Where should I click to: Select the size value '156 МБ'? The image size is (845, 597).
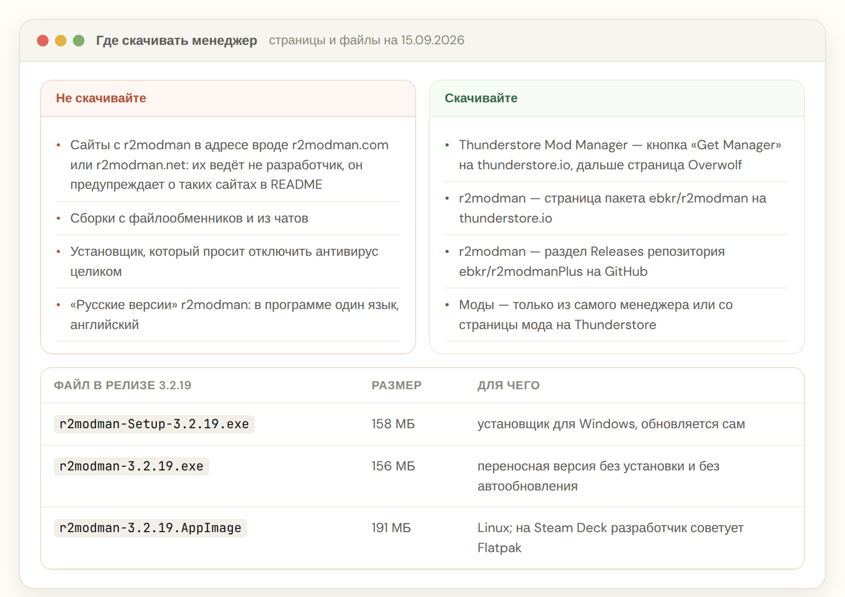(x=393, y=466)
